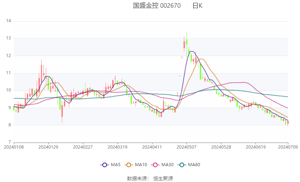Click the last candlestick at 20240709
Image resolution: width=300 pixels, height=182 pixels.
(x=288, y=123)
